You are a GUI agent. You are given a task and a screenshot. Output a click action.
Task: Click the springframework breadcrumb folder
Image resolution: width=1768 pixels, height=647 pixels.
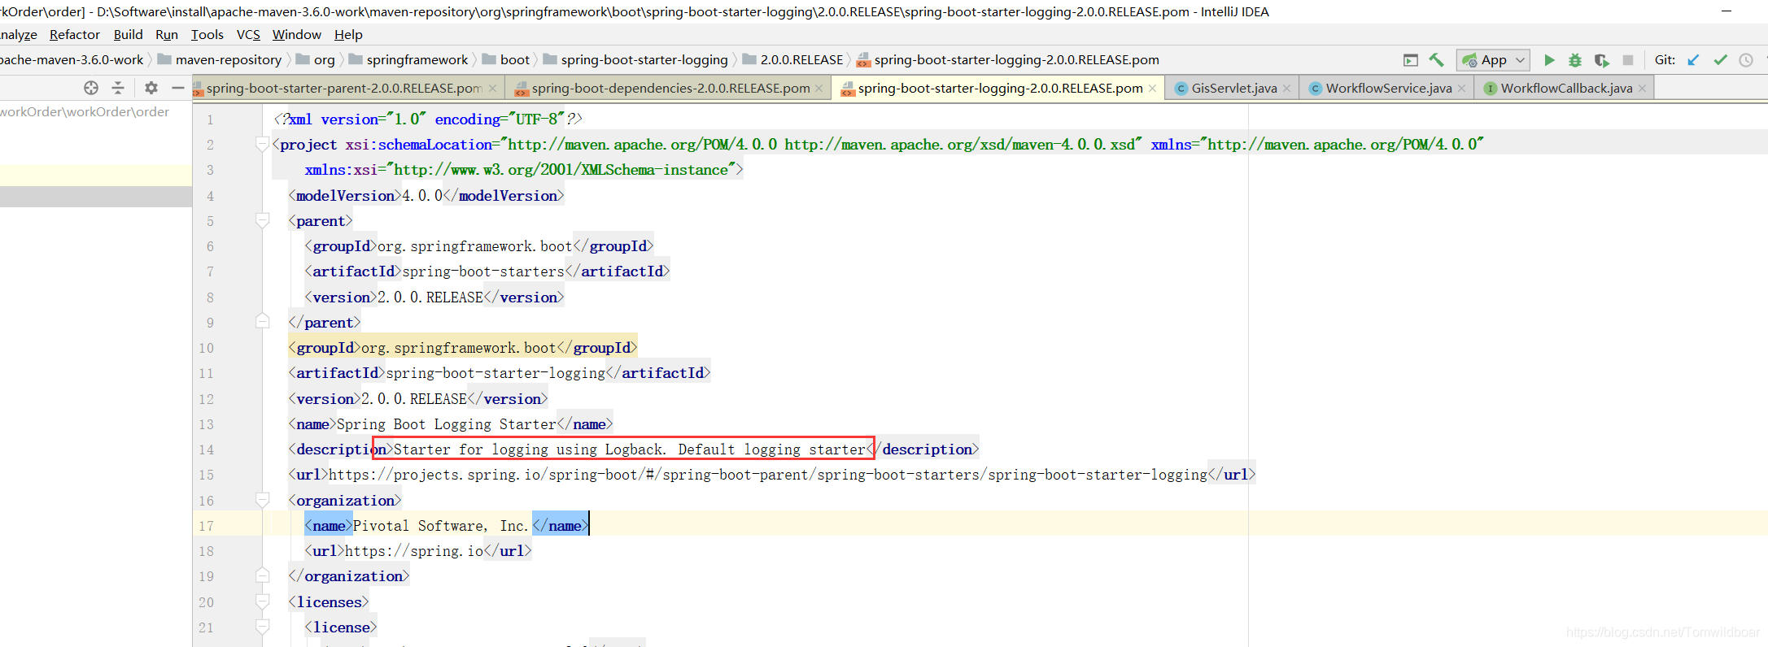click(x=408, y=60)
